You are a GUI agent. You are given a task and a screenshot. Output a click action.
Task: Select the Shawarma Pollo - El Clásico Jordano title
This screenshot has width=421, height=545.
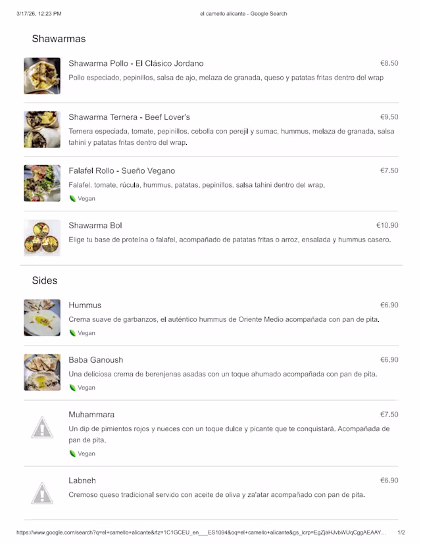point(136,64)
